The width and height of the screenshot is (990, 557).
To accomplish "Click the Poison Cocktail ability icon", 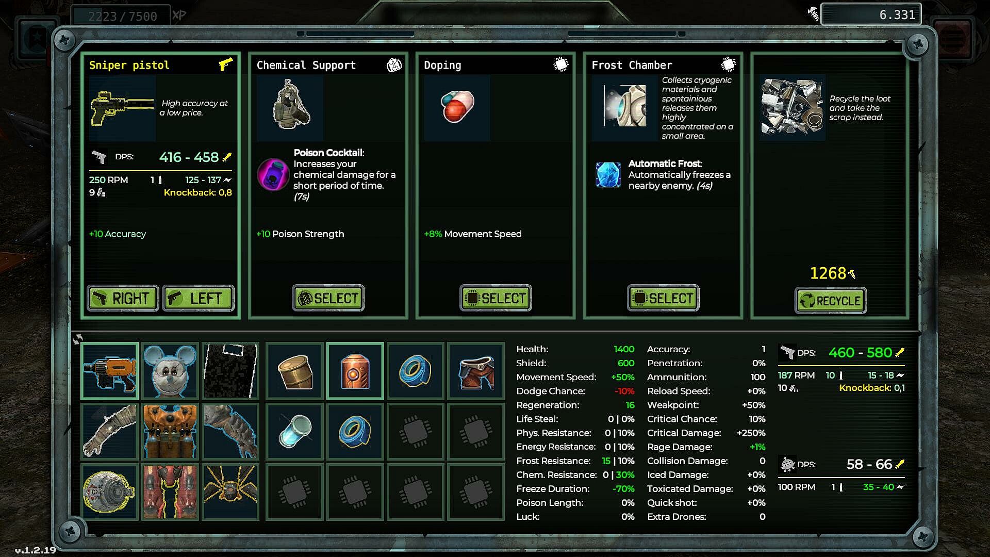I will (273, 174).
